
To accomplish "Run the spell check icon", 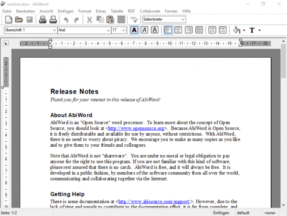I will 134,19.
